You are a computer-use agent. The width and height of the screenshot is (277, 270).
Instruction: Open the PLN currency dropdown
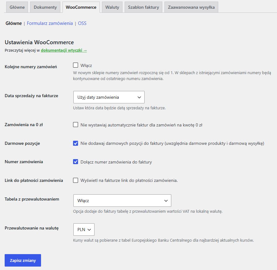[x=84, y=230]
